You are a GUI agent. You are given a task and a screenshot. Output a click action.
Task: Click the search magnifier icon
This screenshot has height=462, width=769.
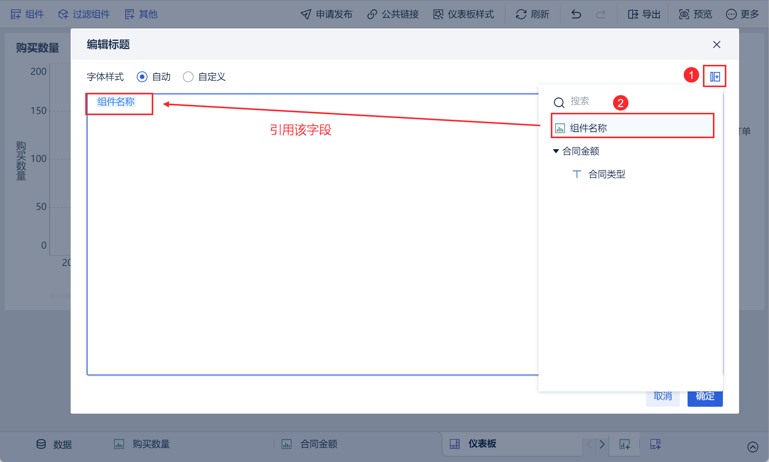coord(559,102)
